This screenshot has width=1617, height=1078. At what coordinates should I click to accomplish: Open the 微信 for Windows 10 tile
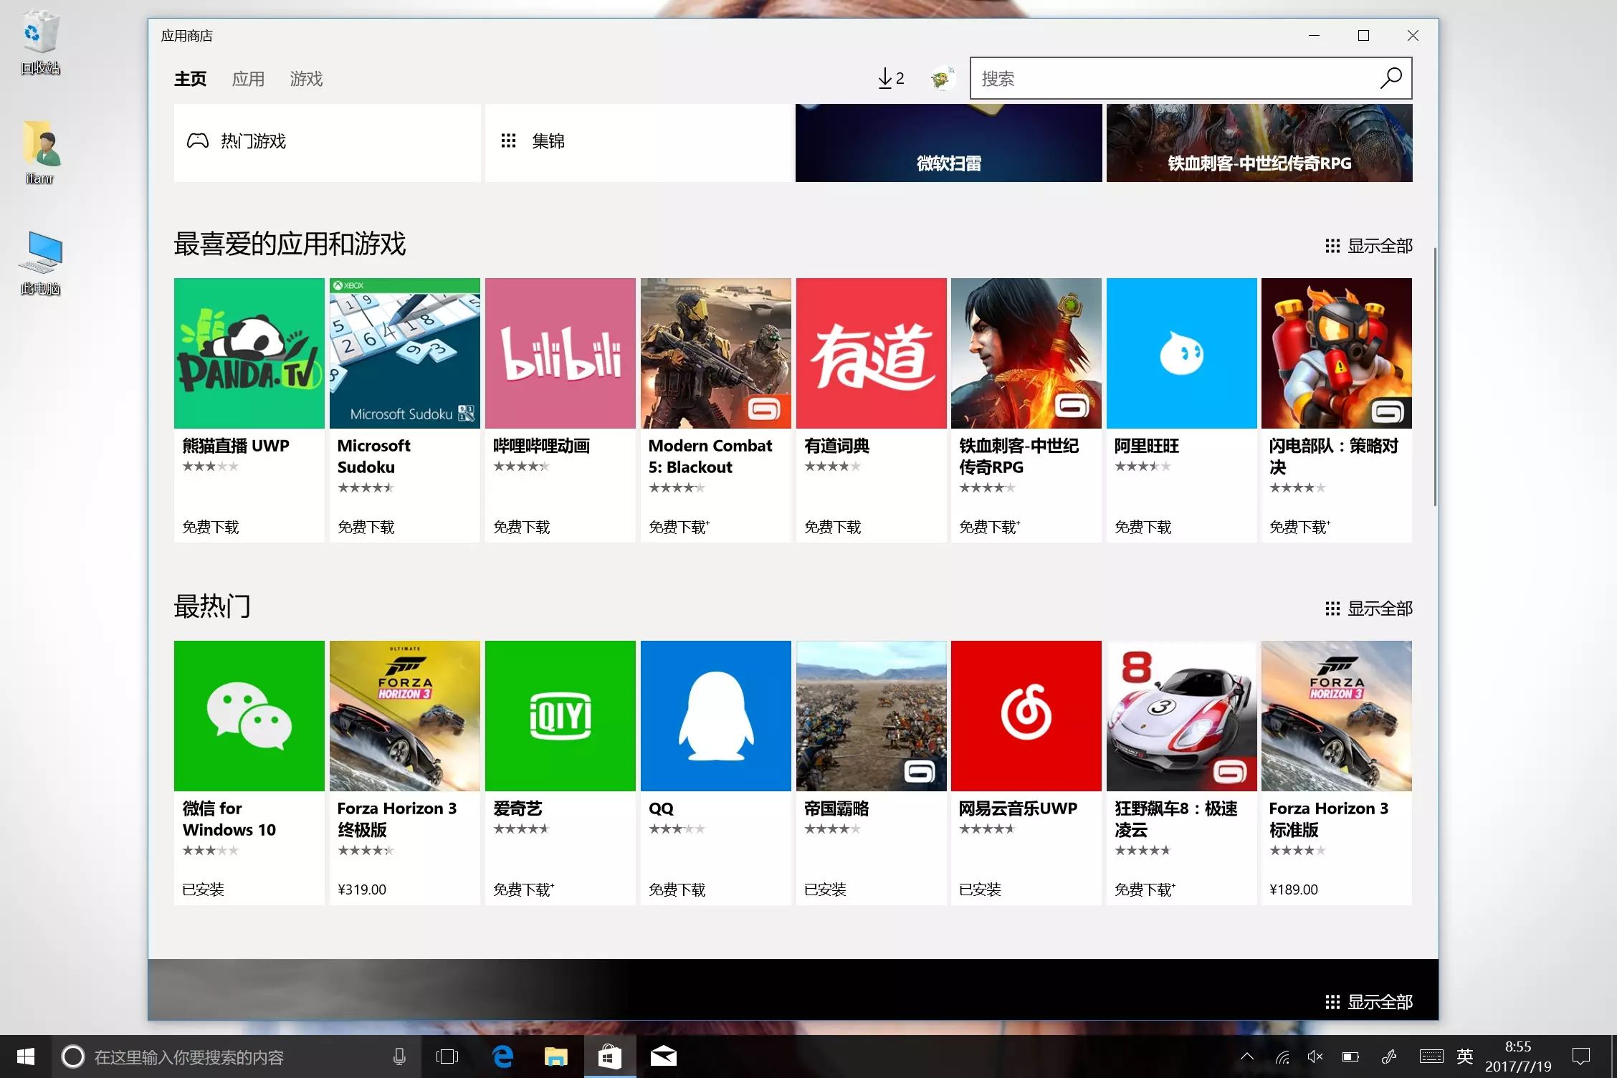click(249, 773)
